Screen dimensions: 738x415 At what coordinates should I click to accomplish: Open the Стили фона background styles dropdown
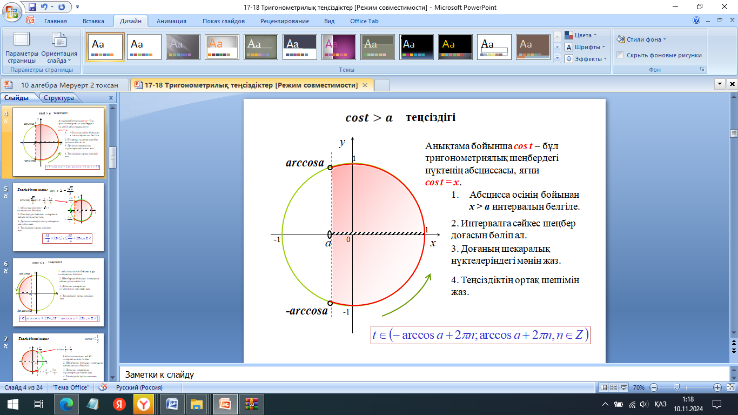641,39
